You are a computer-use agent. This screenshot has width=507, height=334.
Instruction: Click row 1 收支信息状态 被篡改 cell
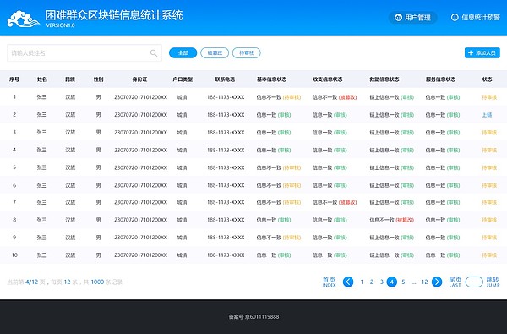[335, 97]
